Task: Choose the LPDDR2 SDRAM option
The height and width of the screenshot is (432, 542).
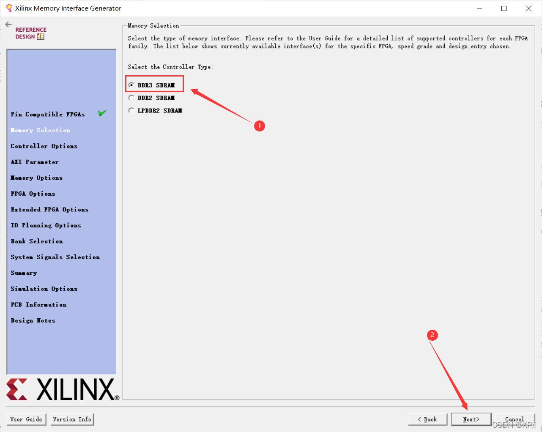Action: tap(131, 110)
